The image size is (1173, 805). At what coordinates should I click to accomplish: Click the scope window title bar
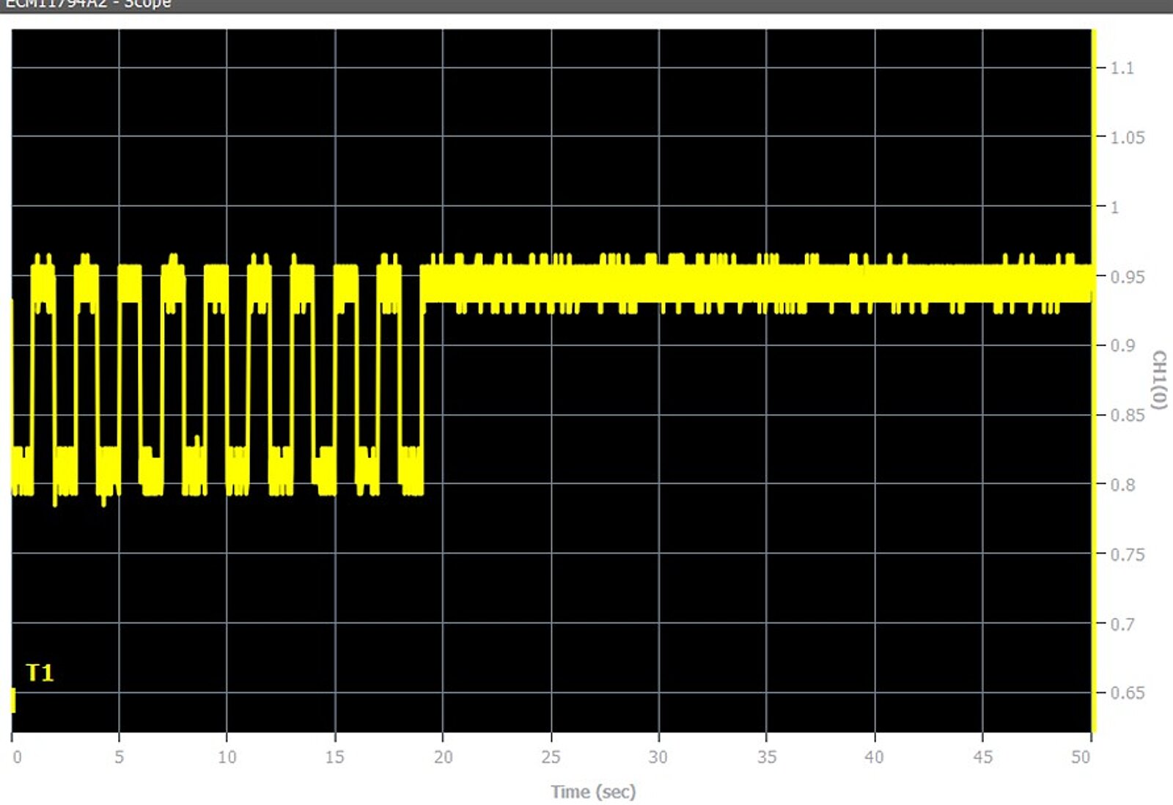586,4
